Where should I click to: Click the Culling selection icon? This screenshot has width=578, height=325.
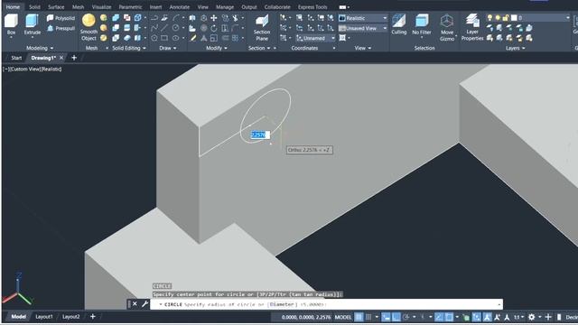click(399, 24)
